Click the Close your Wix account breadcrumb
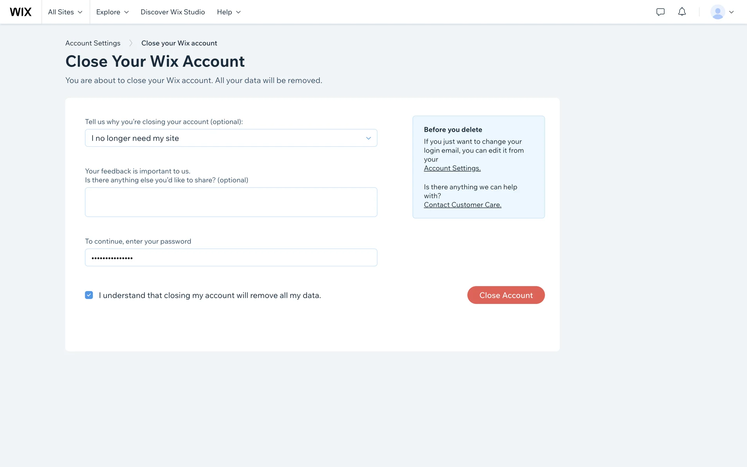Image resolution: width=747 pixels, height=467 pixels. (179, 43)
